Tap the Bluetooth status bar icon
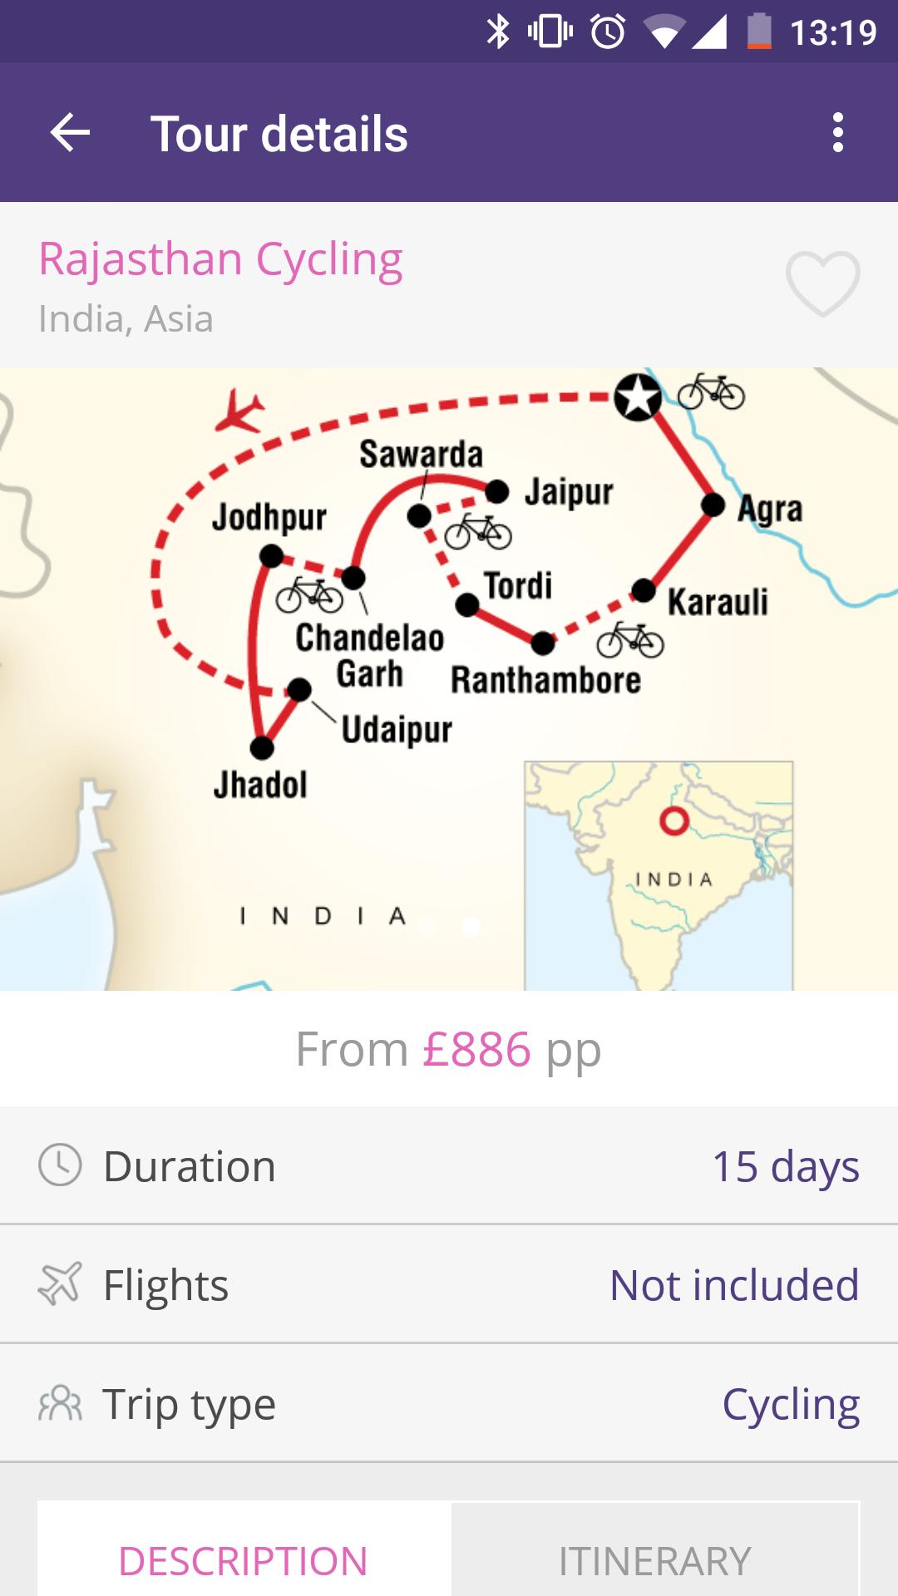The image size is (898, 1596). (x=497, y=32)
